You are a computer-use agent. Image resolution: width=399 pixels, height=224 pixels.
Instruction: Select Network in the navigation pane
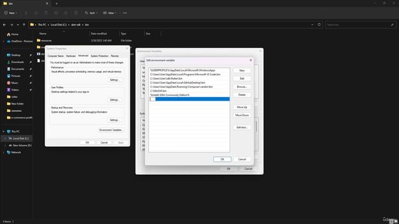coord(14,152)
